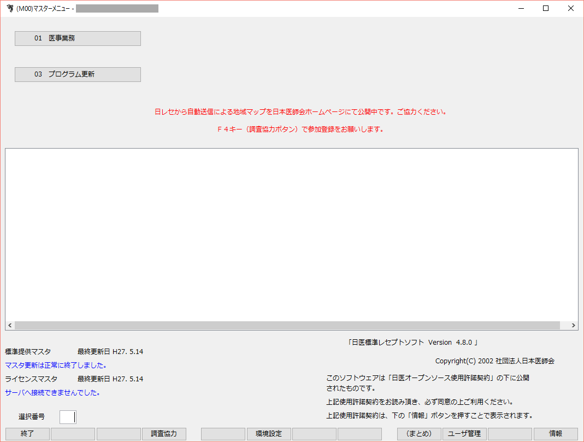Open the 01 医事業務 menu

[78, 38]
